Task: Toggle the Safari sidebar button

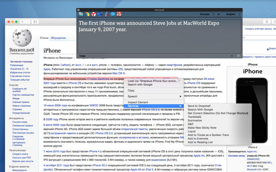Action: point(35,22)
